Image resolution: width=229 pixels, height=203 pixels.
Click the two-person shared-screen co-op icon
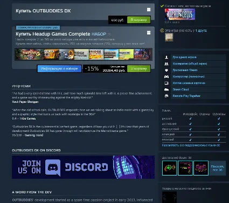click(166, 64)
